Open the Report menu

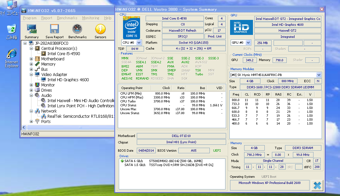pos(46,18)
